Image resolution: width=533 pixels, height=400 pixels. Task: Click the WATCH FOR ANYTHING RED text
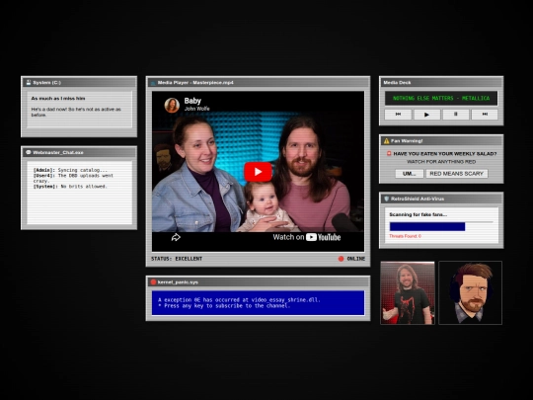pyautogui.click(x=441, y=162)
